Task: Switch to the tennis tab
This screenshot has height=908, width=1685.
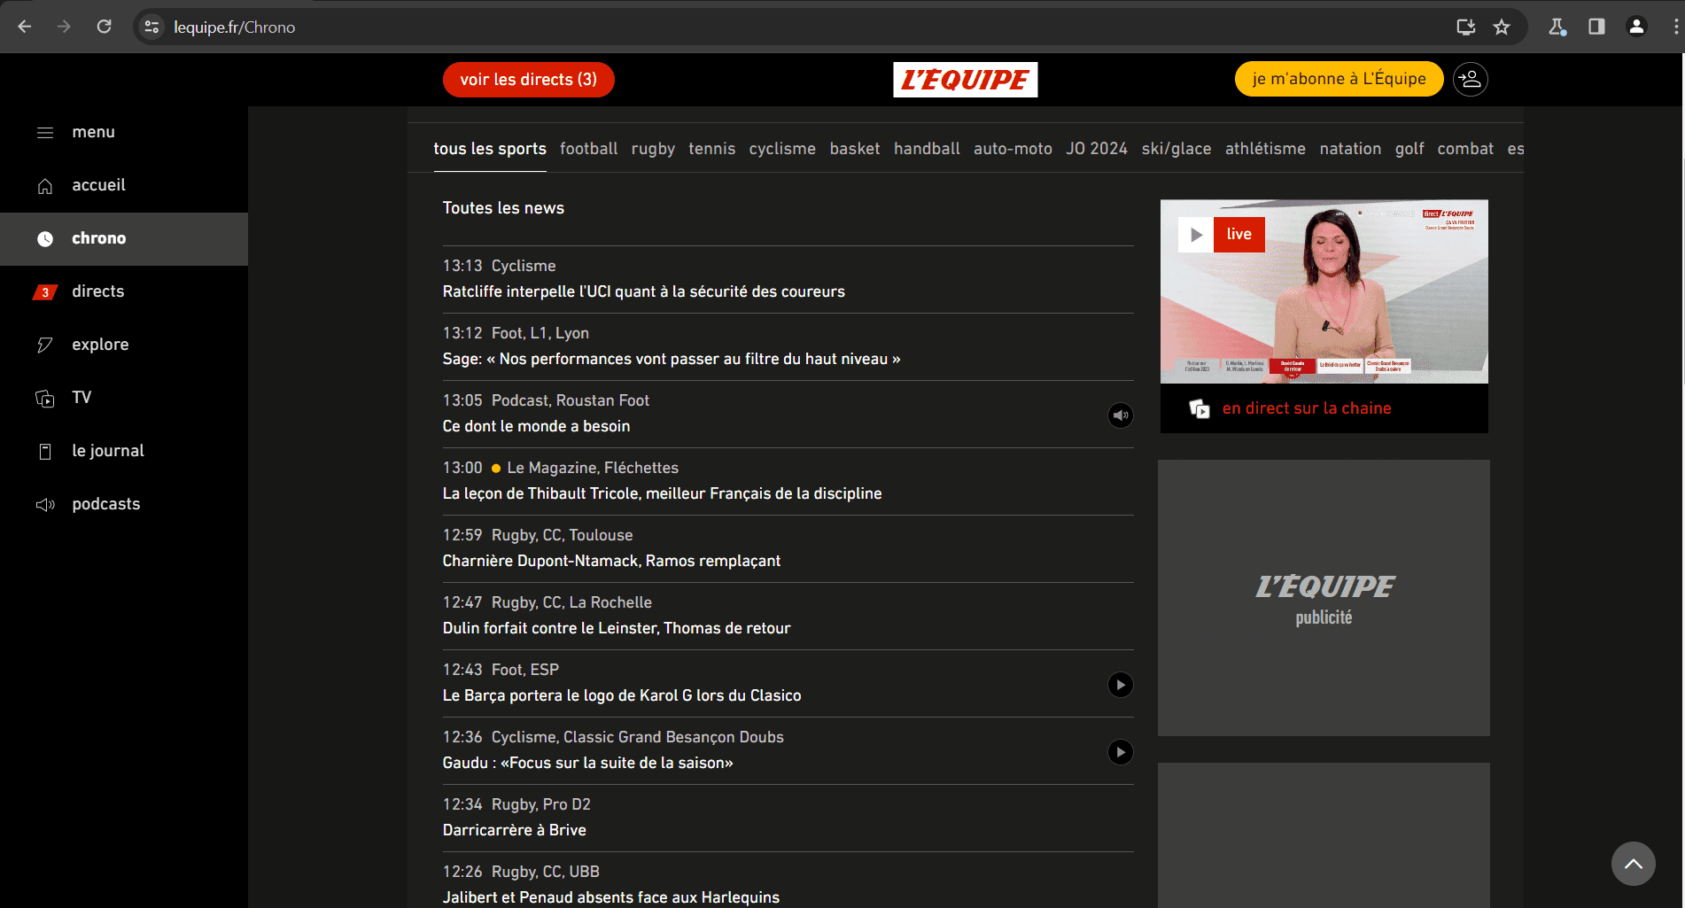Action: click(712, 149)
